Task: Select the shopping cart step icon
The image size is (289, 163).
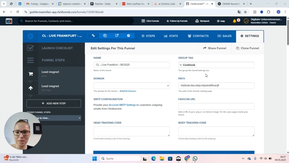Action: click(31, 74)
